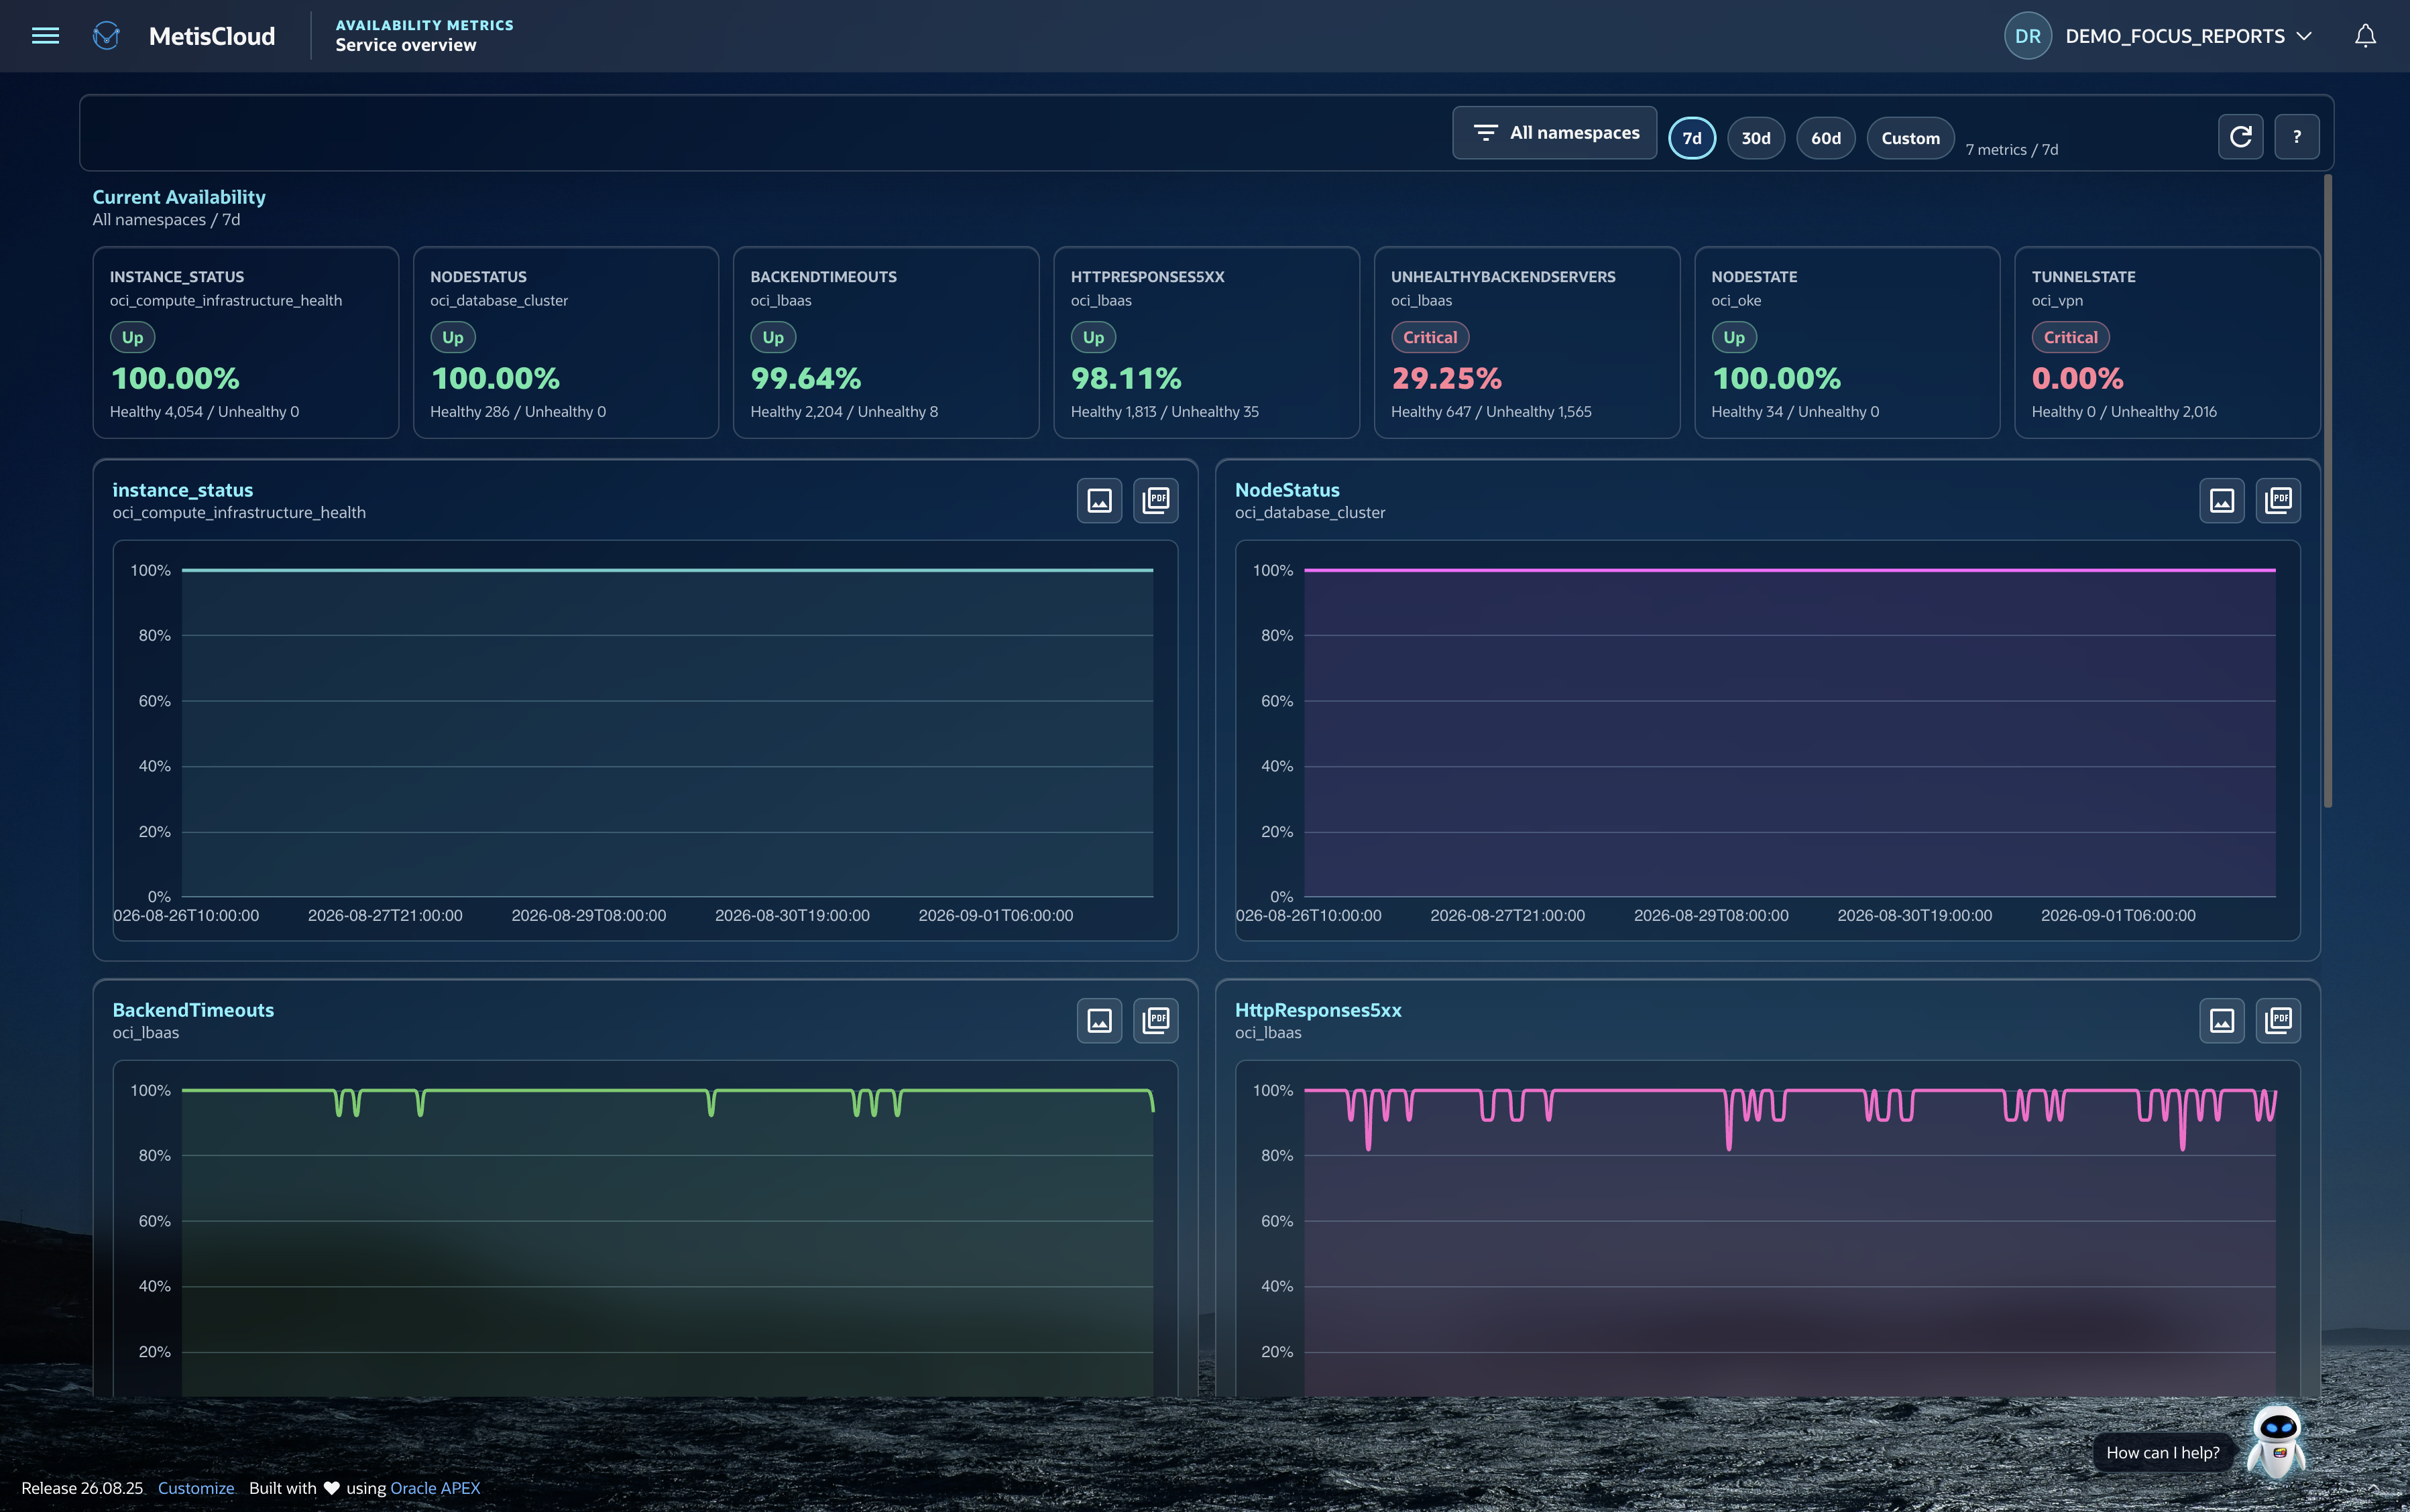Viewport: 2410px width, 1512px height.
Task: Click the 7 metrics / 7d label
Action: (2012, 150)
